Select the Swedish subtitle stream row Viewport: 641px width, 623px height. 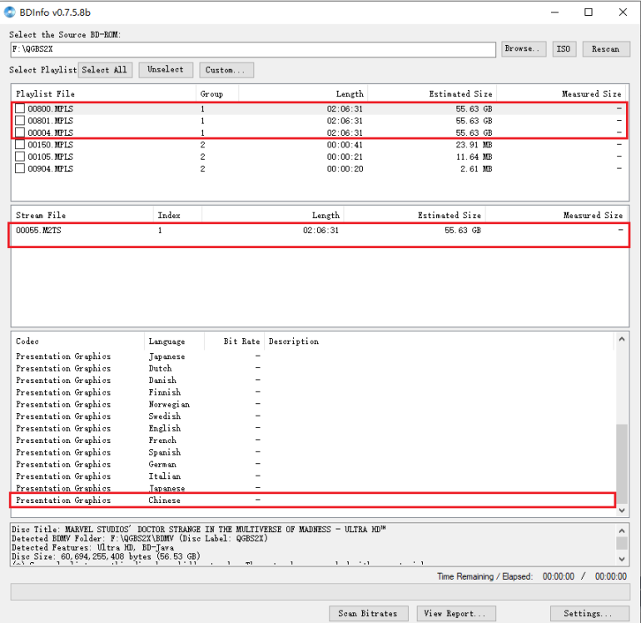point(313,416)
